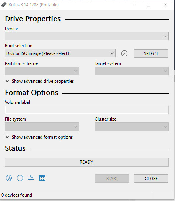Open the File system dropdown
This screenshot has height=201, width=175.
click(42, 127)
